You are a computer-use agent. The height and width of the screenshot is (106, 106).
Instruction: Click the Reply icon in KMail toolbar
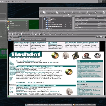72,12
